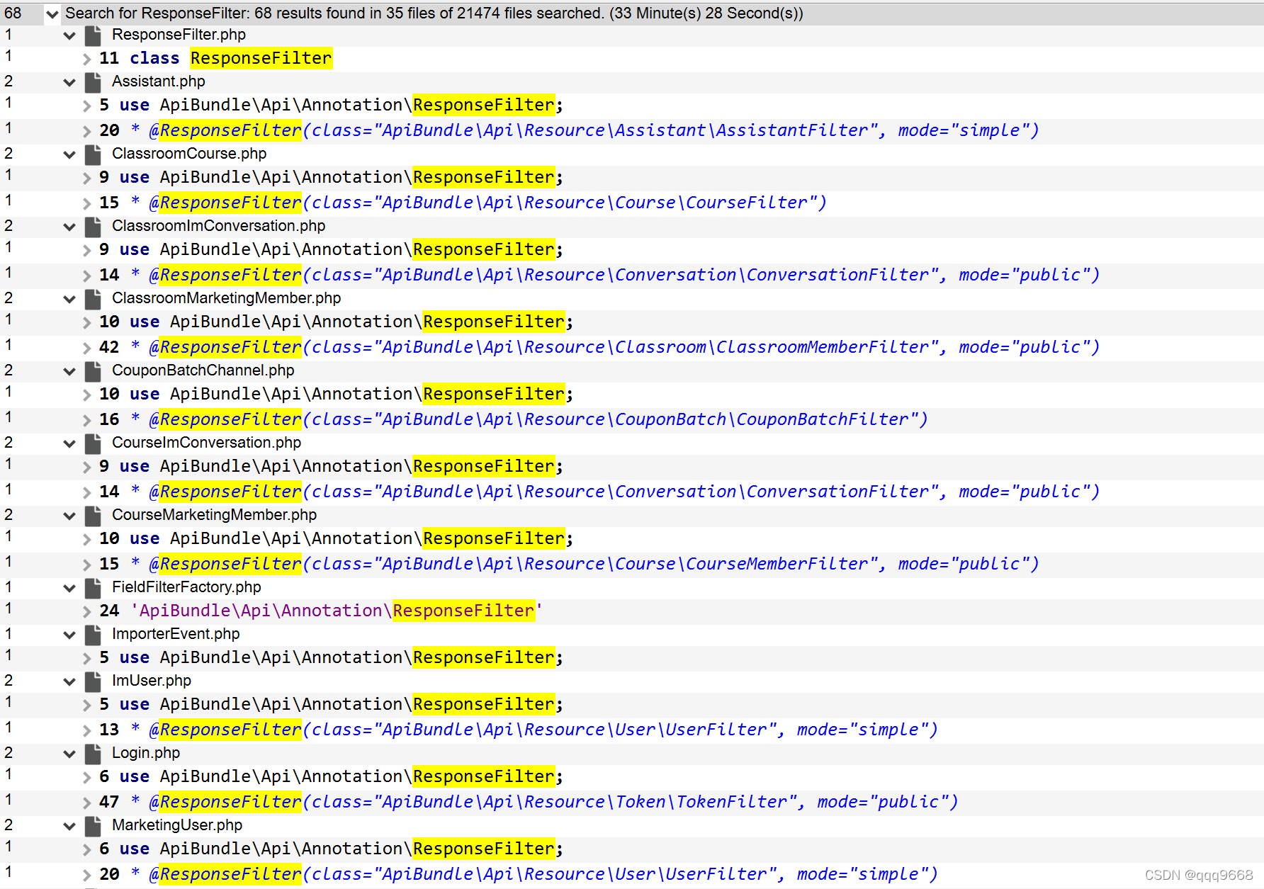Click the Assistant.php file icon
Screen dimensions: 1264x889
click(93, 81)
